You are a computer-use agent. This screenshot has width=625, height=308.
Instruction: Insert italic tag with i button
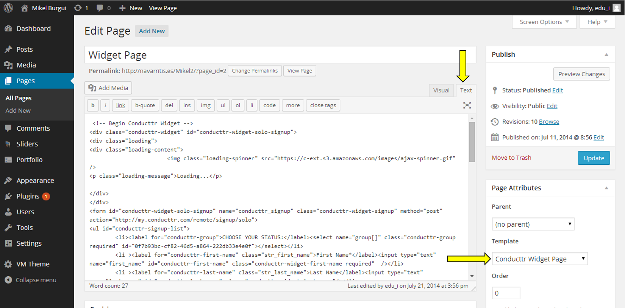105,105
